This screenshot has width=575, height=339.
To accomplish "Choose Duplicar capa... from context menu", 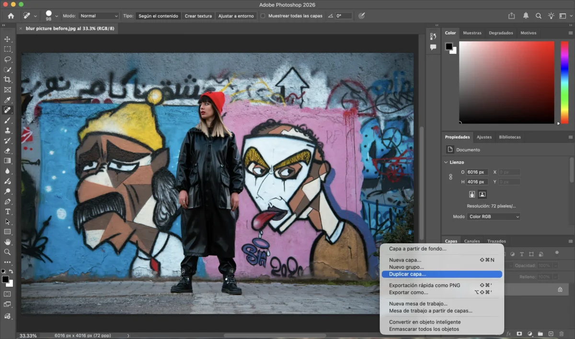I will [x=441, y=274].
